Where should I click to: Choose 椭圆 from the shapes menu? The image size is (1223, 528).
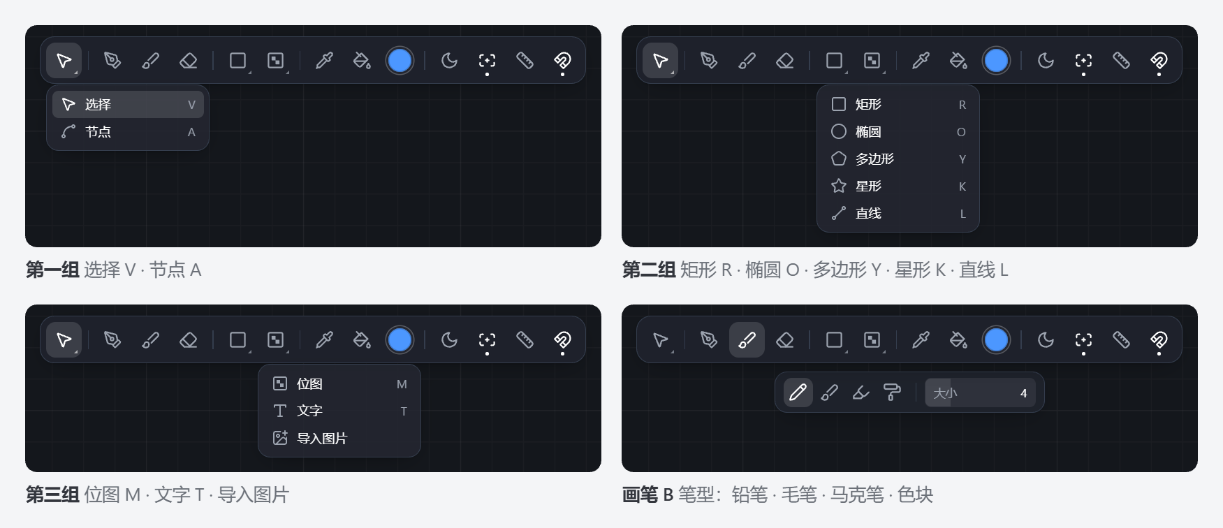pos(898,132)
